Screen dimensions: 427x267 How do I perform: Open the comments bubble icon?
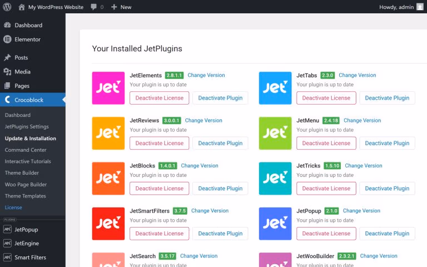pos(93,7)
